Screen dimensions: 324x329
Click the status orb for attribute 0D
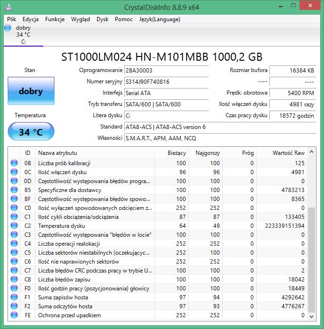(x=14, y=181)
